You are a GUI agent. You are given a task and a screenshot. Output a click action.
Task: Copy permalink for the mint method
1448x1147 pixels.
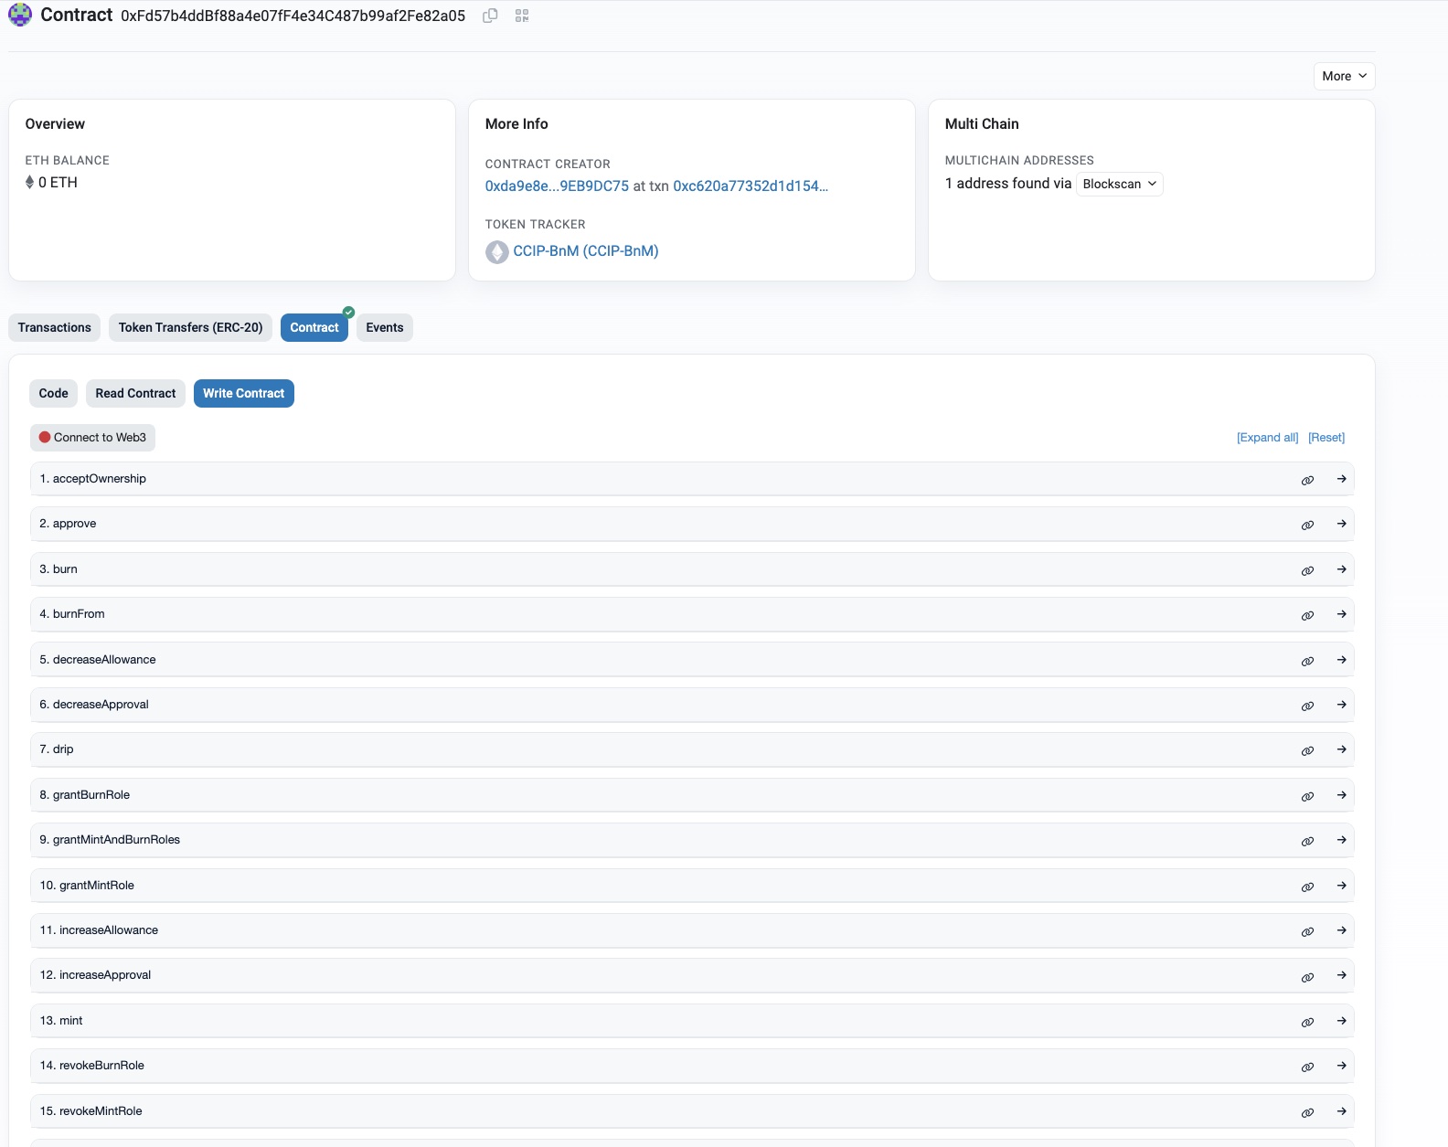click(x=1307, y=1022)
